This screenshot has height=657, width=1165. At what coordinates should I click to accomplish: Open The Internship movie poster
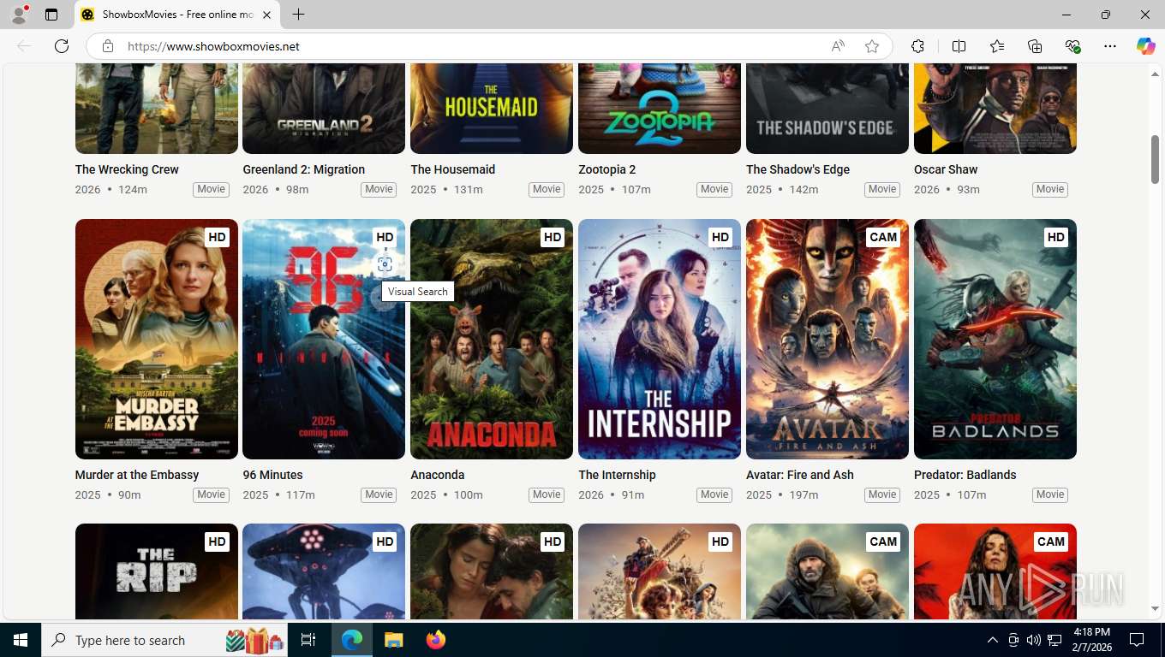tap(660, 339)
